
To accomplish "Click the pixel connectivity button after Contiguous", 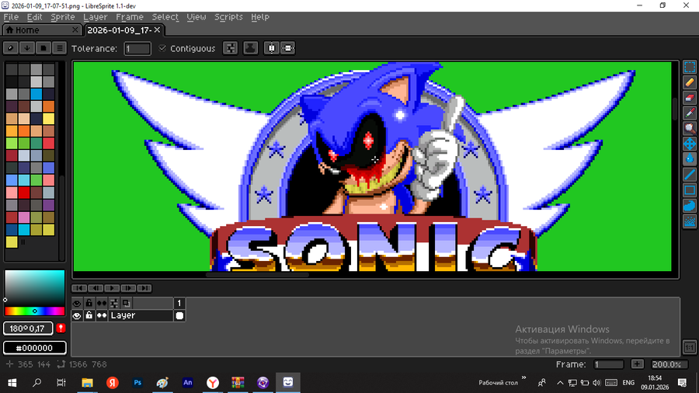I will click(x=231, y=48).
